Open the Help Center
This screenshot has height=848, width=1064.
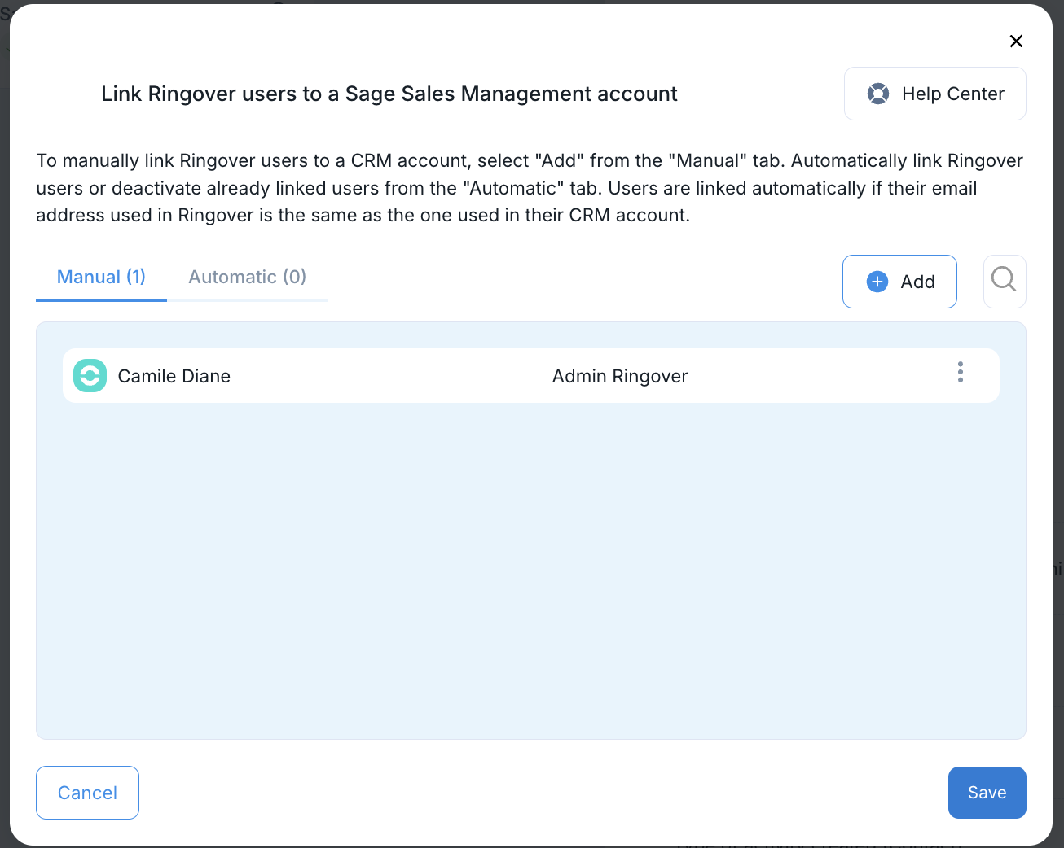(934, 94)
